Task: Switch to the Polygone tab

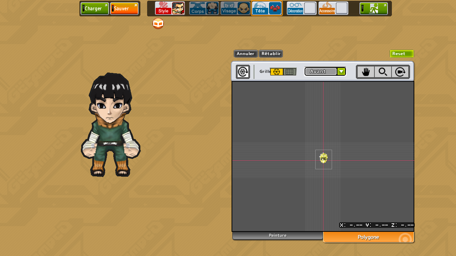Action: click(369, 237)
